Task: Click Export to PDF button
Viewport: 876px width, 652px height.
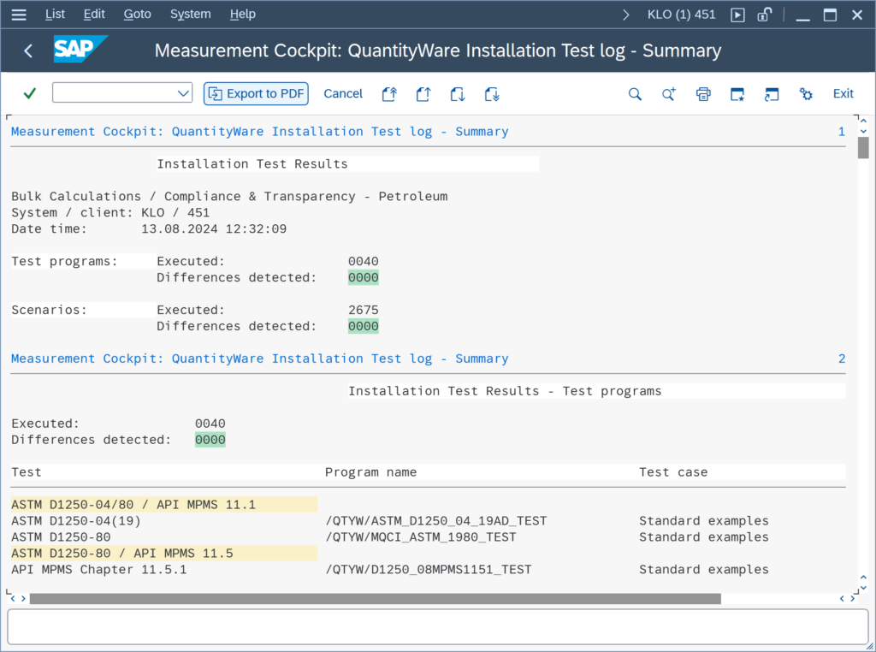Action: click(256, 93)
